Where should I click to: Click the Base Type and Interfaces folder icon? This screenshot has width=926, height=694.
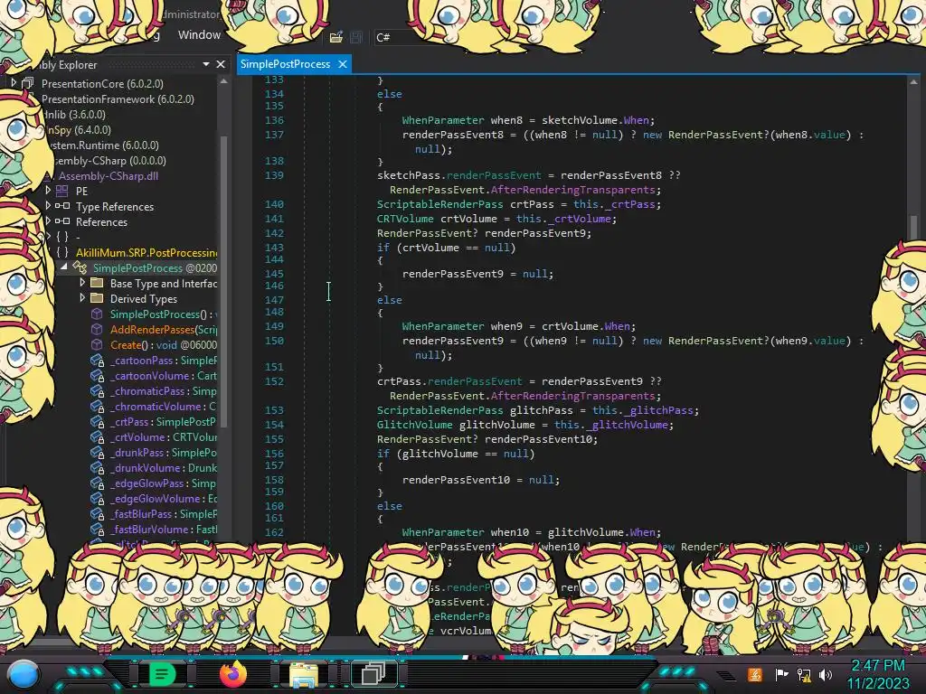click(x=97, y=283)
